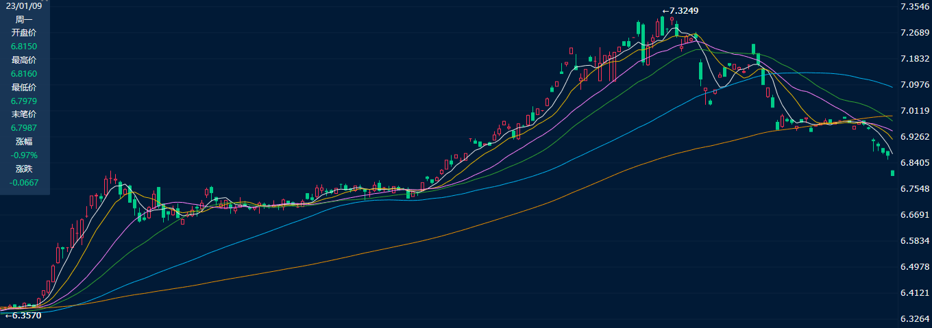The height and width of the screenshot is (328, 932).
Task: Click the 周一 weekday label
Action: [x=24, y=19]
